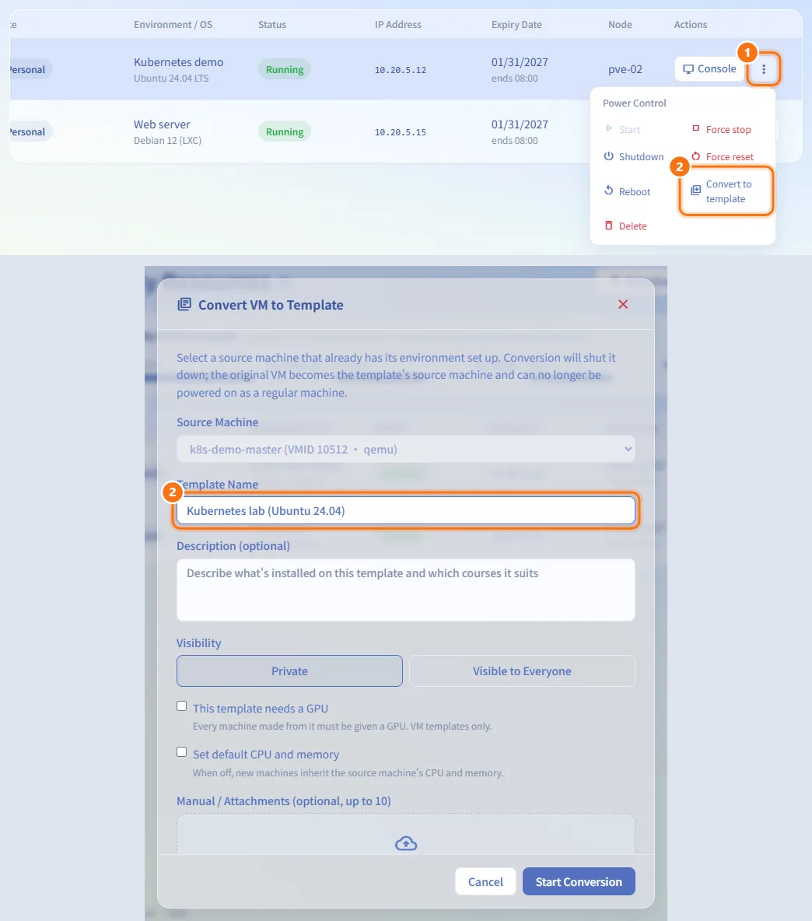Image resolution: width=812 pixels, height=921 pixels.
Task: Click the Running status badge for Kubernetes demo
Action: pyautogui.click(x=285, y=69)
